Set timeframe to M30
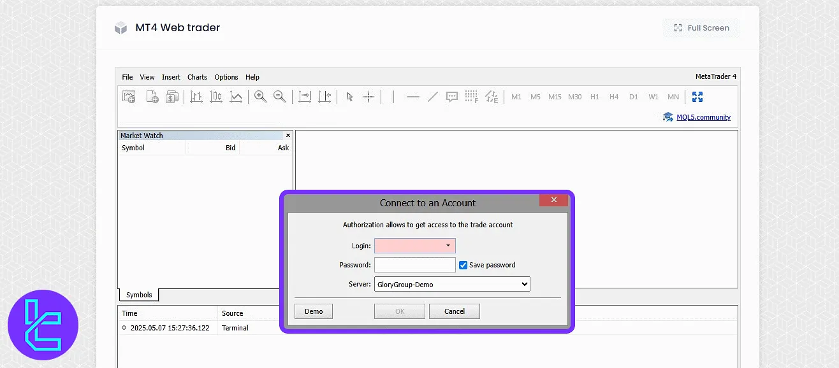The height and width of the screenshot is (368, 839). tap(575, 97)
